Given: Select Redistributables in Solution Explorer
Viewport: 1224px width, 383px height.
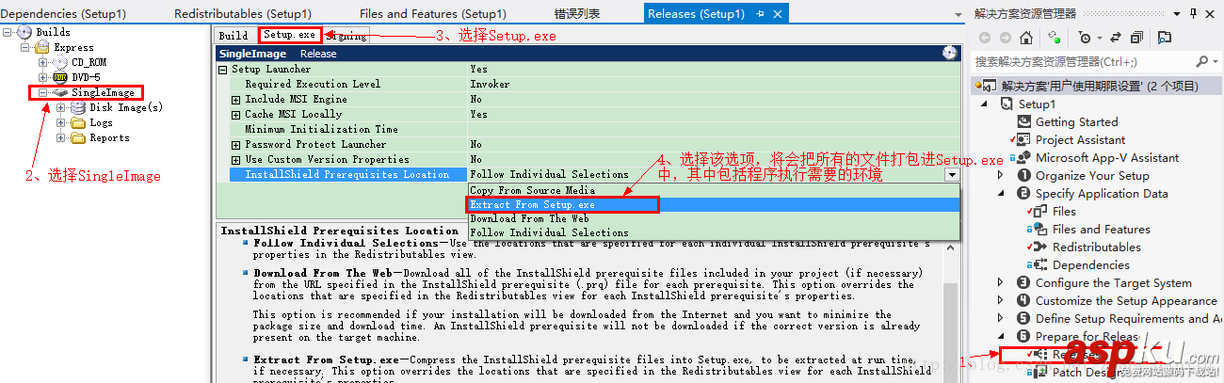Looking at the screenshot, I should (1096, 247).
